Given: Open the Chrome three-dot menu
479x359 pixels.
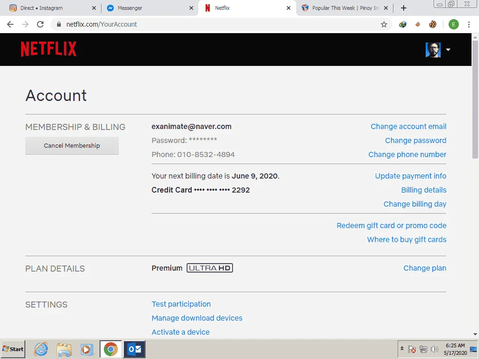Looking at the screenshot, I should [469, 24].
